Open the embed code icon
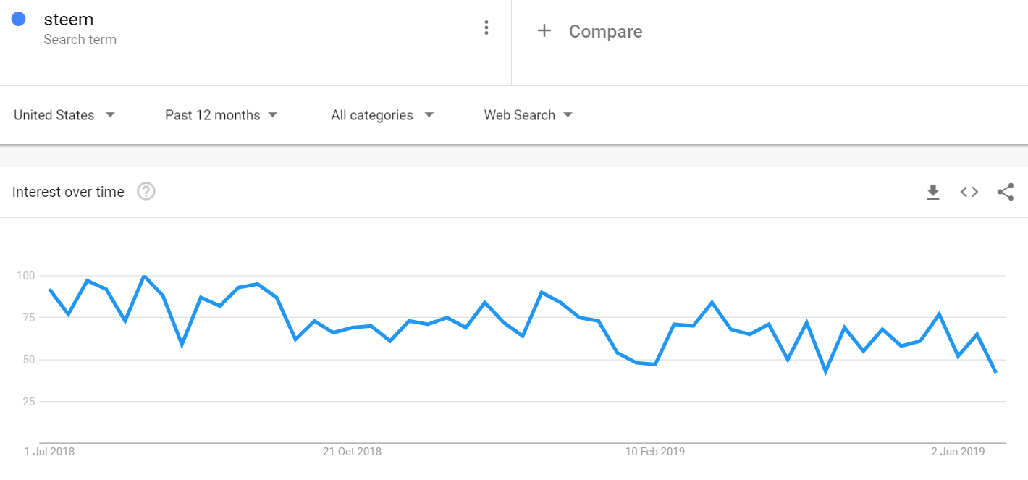 click(969, 192)
